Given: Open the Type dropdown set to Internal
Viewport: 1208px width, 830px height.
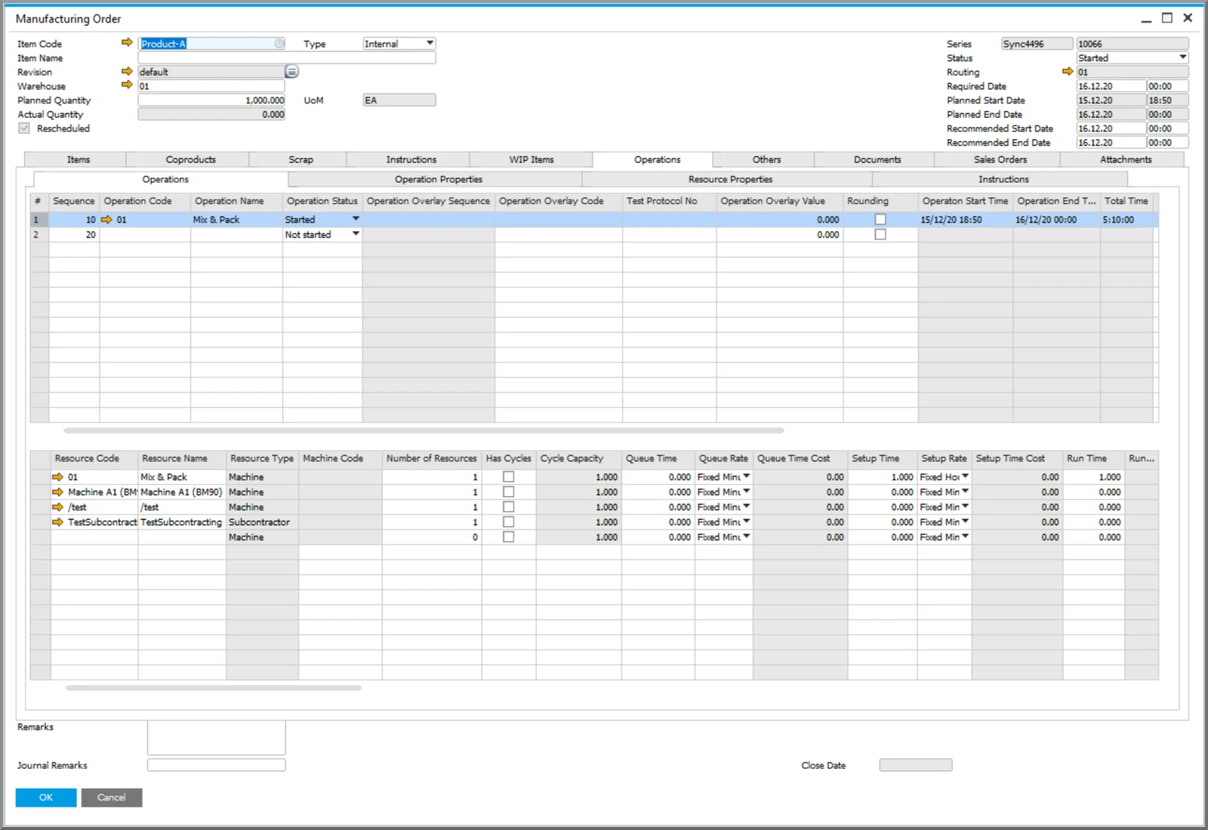Looking at the screenshot, I should coord(430,44).
